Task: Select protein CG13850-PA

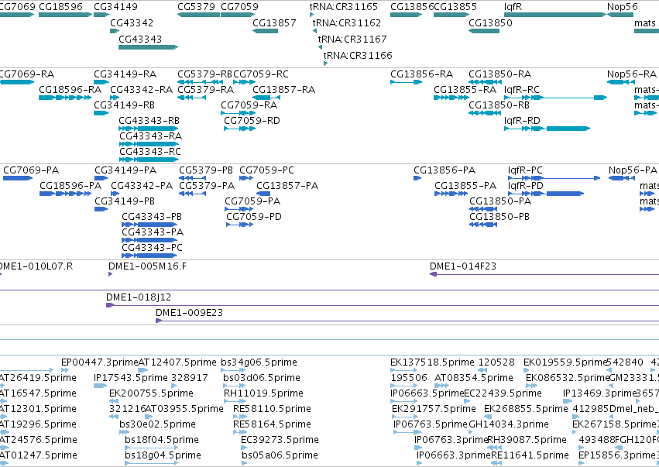Action: click(x=500, y=201)
